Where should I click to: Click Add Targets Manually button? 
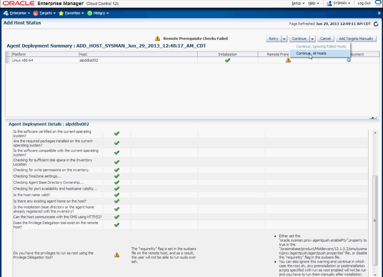coord(356,39)
